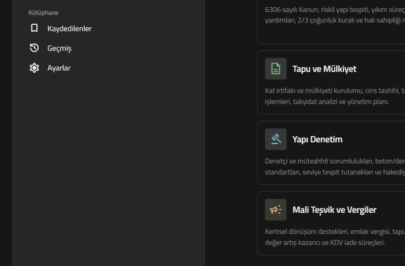
Task: Select the Yapı Denetim card title
Action: point(317,139)
